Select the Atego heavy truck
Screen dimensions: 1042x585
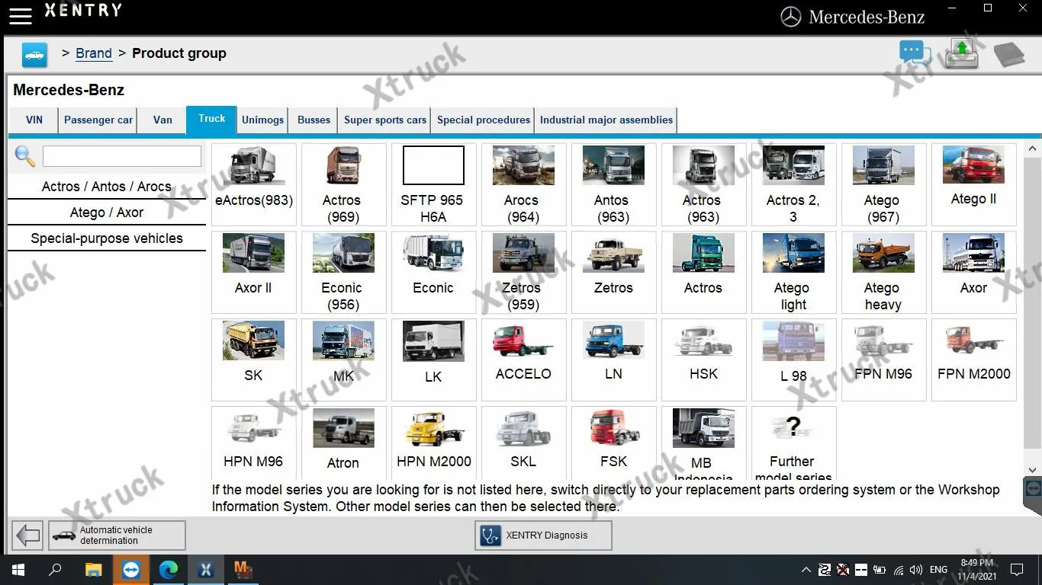884,272
